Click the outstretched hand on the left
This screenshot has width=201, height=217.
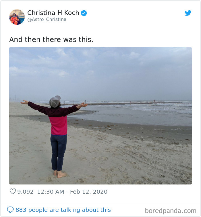tap(24, 102)
